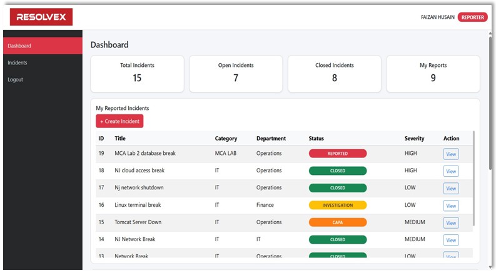Click the red REPORTED status badge
This screenshot has height=273, width=496.
pyautogui.click(x=338, y=154)
